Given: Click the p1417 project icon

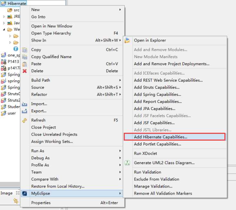Looking at the screenshot, I should (4, 68).
